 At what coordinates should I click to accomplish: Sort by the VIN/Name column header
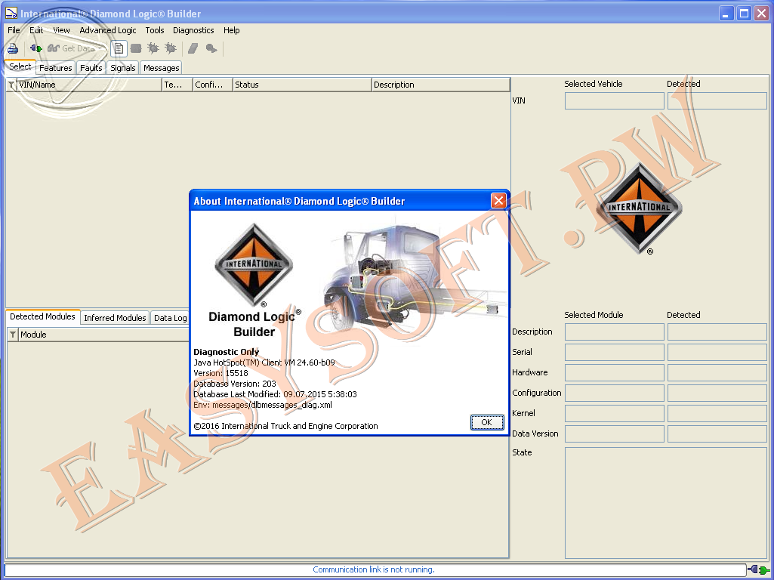click(x=89, y=85)
